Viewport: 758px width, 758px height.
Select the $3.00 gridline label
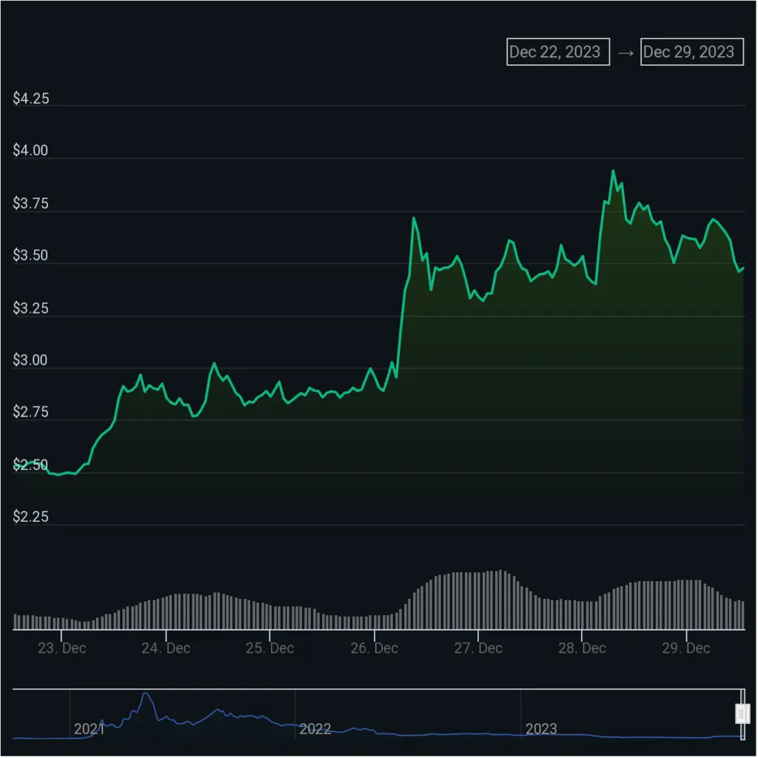click(30, 360)
